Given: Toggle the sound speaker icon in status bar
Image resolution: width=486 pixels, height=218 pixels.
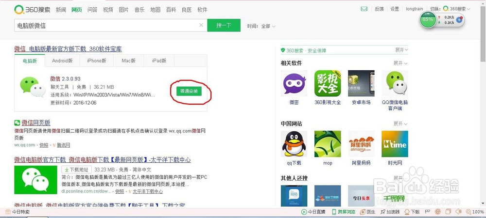Looking at the screenshot, I should click(x=459, y=212).
